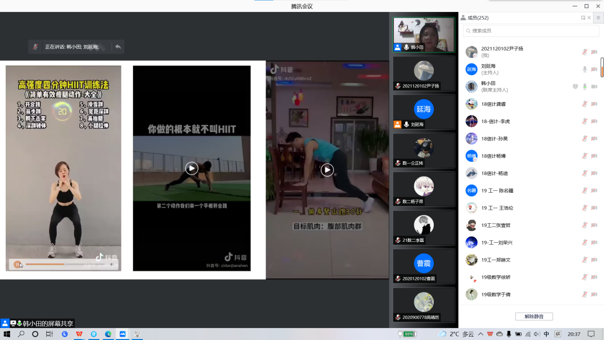This screenshot has width=604, height=340.
Task: Click the members list scrollbar
Action: [x=602, y=67]
